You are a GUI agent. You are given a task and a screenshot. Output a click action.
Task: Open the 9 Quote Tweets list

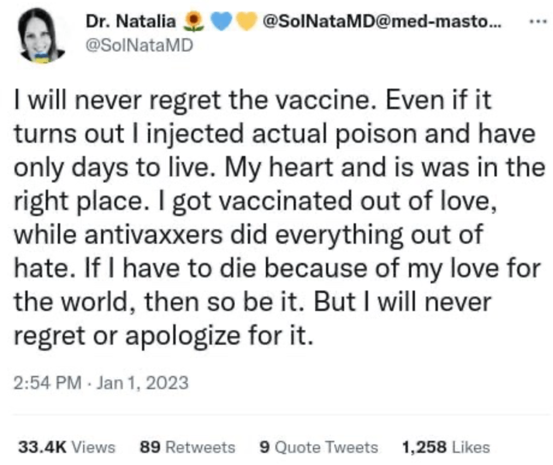click(319, 447)
